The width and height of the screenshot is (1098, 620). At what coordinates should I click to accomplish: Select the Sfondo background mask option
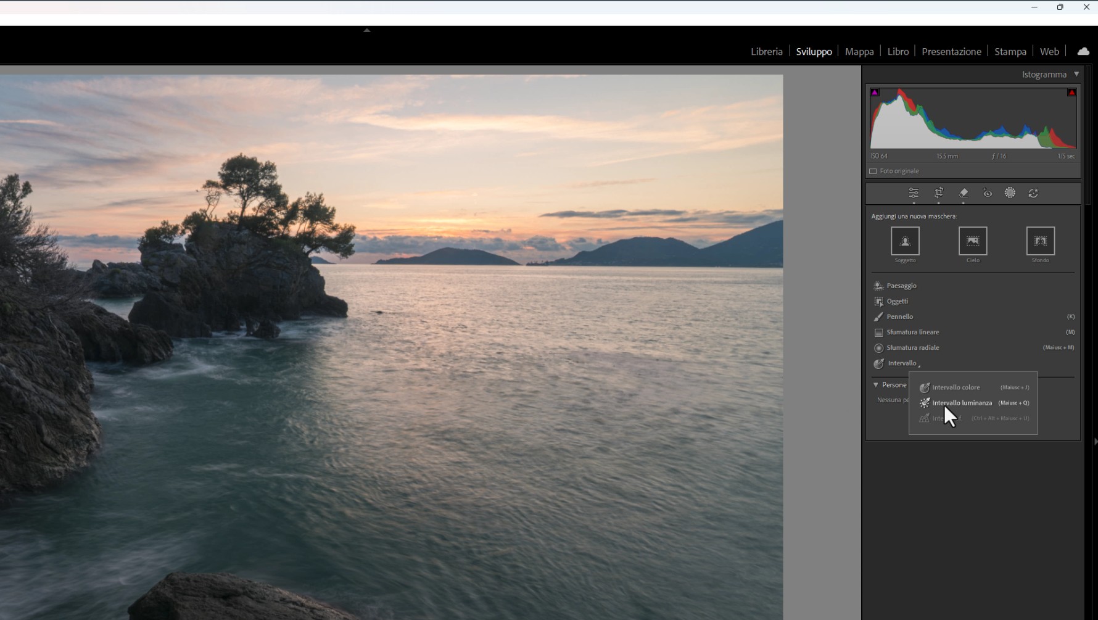(1041, 242)
